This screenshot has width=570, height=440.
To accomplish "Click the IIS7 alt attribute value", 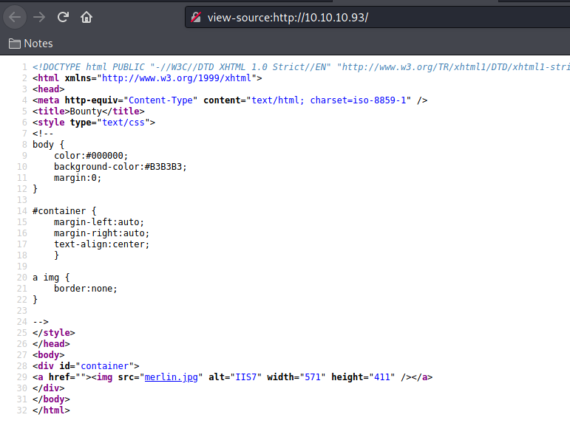I will coord(246,377).
